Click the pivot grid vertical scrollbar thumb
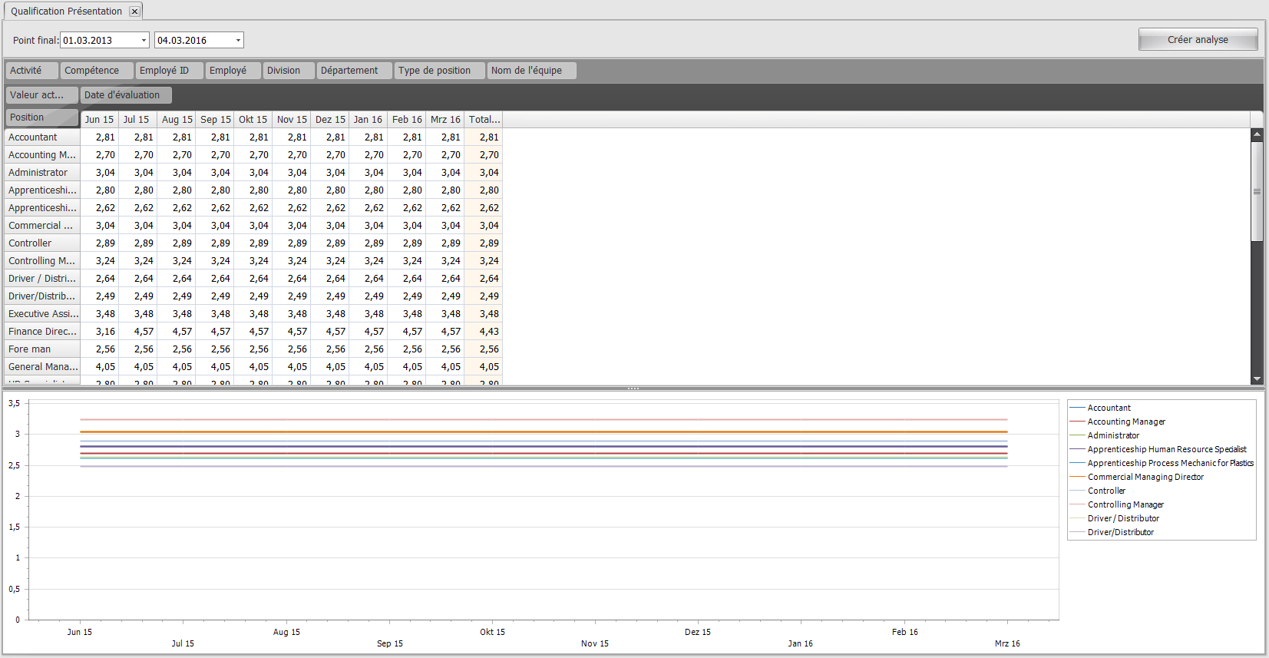Screen dimensions: 1269x658 pyautogui.click(x=1257, y=191)
